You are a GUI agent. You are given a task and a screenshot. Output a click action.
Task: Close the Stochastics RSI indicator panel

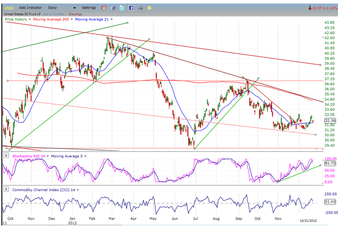click(6, 156)
